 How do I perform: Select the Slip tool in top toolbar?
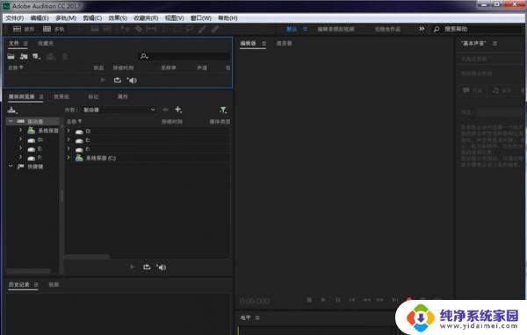pyautogui.click(x=151, y=29)
